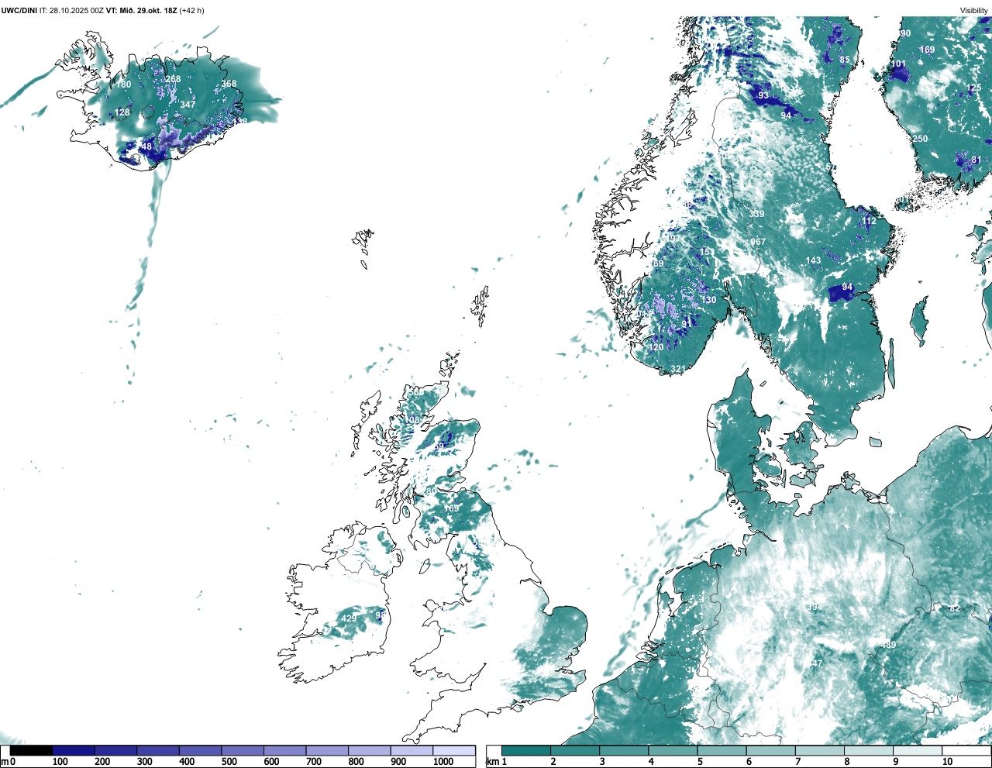Viewport: 992px width, 768px height.
Task: Click the '489' value over Germany
Action: click(888, 645)
